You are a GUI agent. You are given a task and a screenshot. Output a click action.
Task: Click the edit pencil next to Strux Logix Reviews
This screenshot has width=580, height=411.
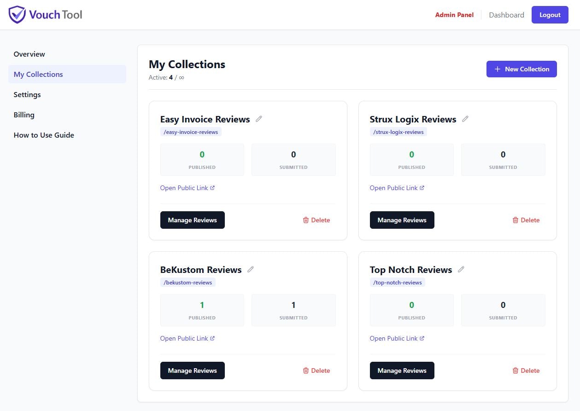pos(465,119)
